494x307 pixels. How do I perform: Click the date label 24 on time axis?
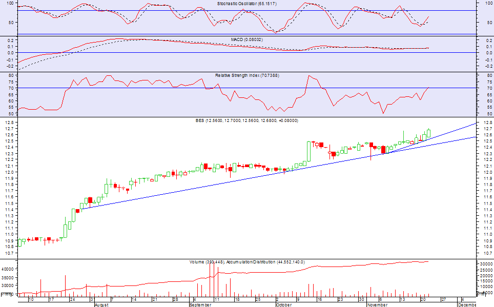pyautogui.click(x=72, y=299)
